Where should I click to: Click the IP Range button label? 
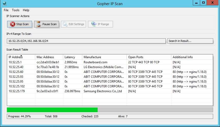coord(103,24)
